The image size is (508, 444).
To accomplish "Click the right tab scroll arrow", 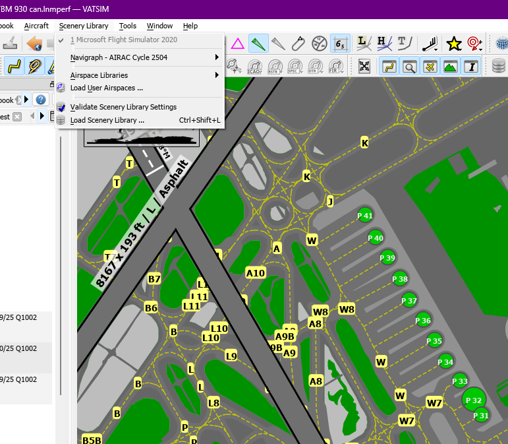I will 42,116.
